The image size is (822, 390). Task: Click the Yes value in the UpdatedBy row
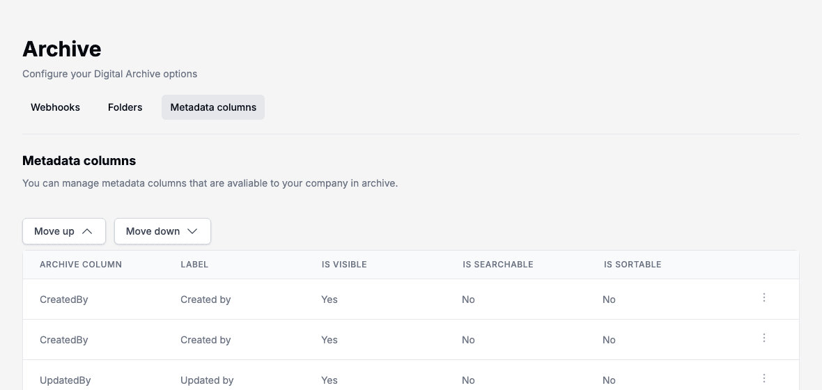[x=329, y=380]
